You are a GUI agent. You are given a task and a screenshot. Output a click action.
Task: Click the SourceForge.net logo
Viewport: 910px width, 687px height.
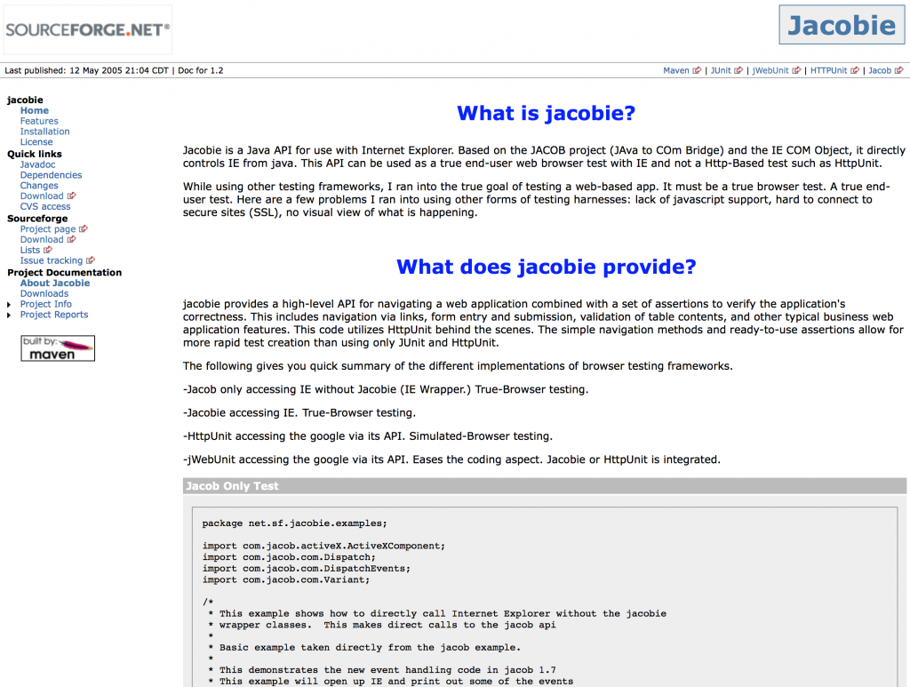(x=88, y=30)
